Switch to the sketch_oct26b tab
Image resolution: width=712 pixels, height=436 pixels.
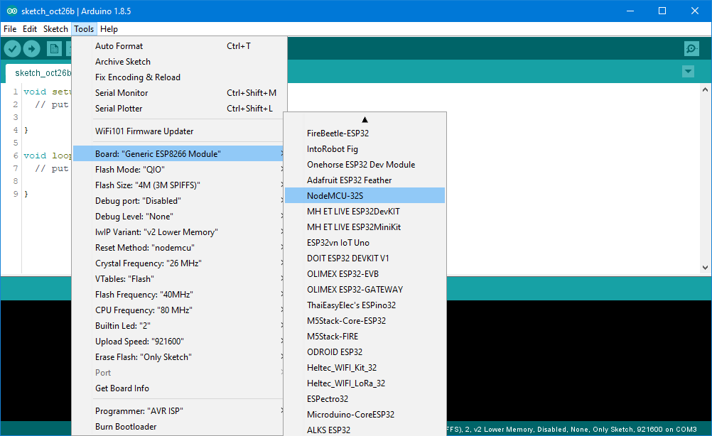coord(44,72)
